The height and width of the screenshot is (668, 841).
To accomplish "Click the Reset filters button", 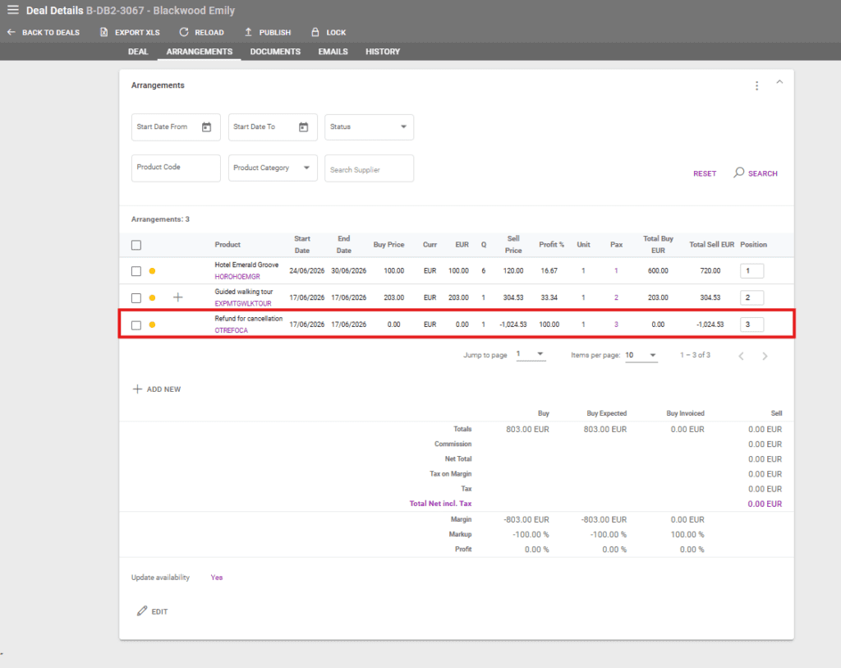I will pyautogui.click(x=705, y=173).
